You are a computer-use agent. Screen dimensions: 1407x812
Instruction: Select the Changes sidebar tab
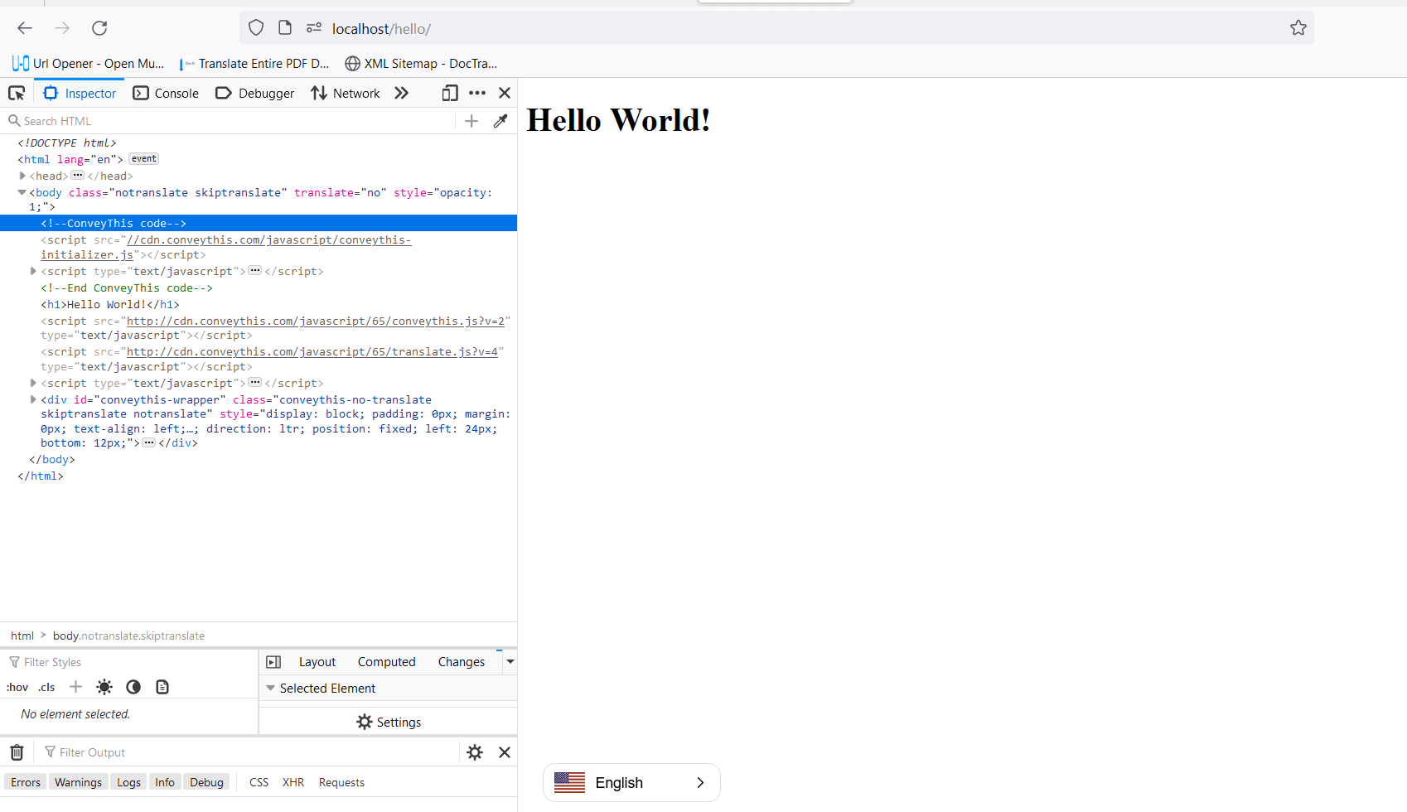[x=462, y=662]
